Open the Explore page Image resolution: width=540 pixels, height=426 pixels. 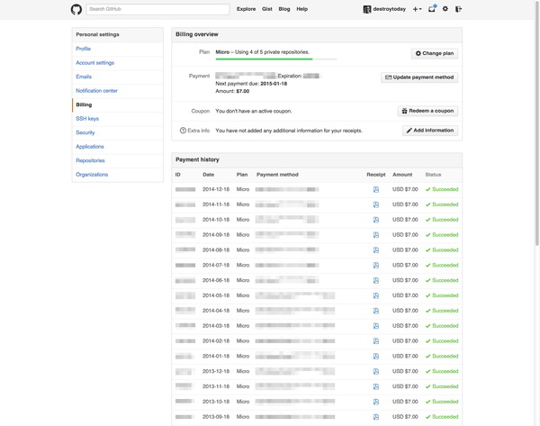tap(246, 9)
